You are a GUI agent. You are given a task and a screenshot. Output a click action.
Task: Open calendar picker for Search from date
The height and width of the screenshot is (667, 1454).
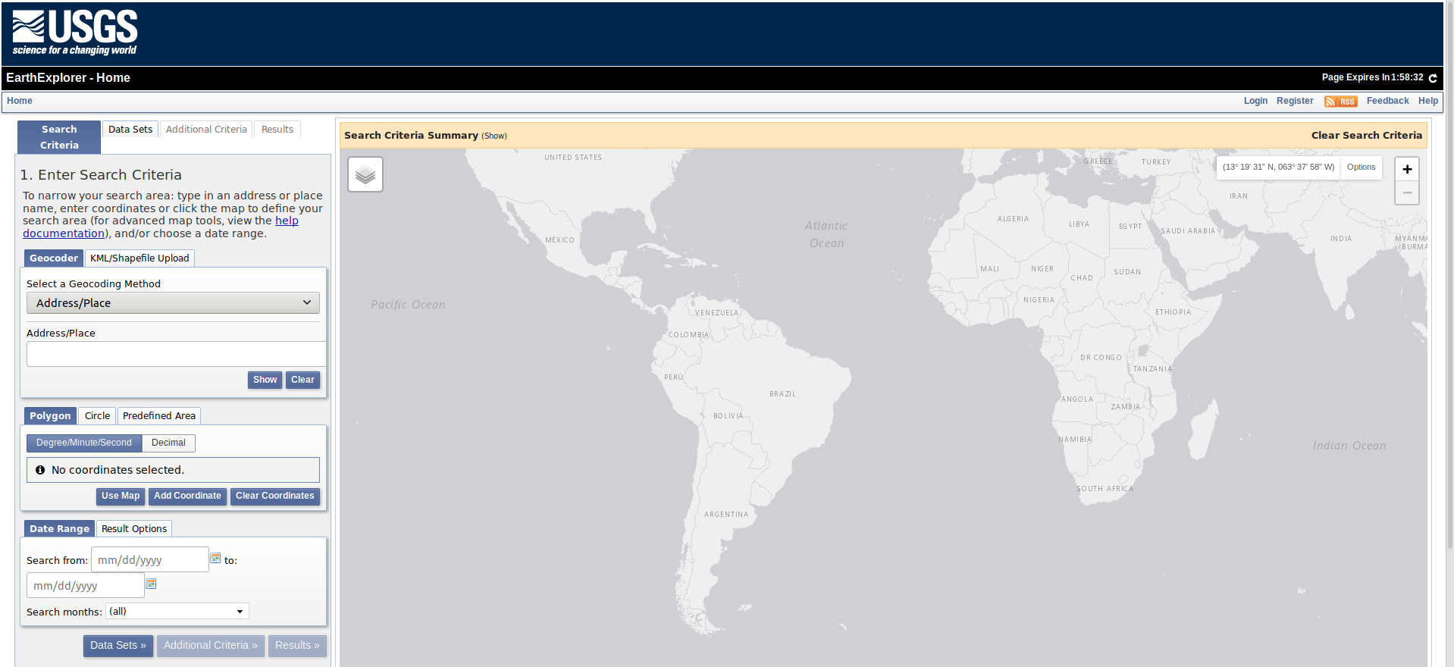coord(215,559)
